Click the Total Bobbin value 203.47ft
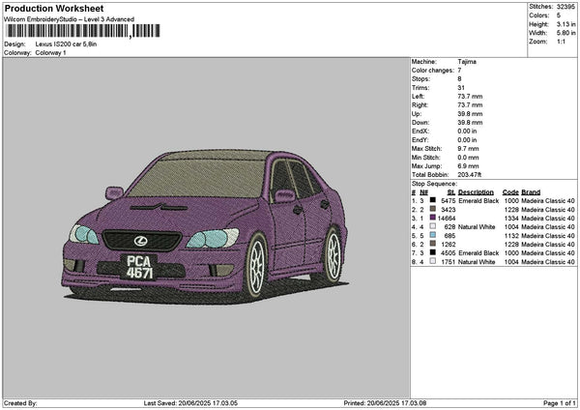This screenshot has height=410, width=580. 469,175
